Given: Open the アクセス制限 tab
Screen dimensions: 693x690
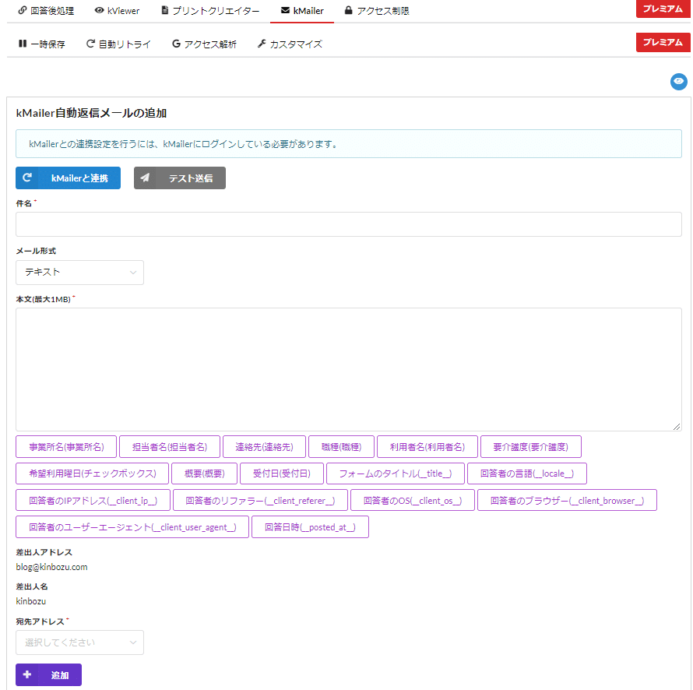Looking at the screenshot, I should coord(377,11).
